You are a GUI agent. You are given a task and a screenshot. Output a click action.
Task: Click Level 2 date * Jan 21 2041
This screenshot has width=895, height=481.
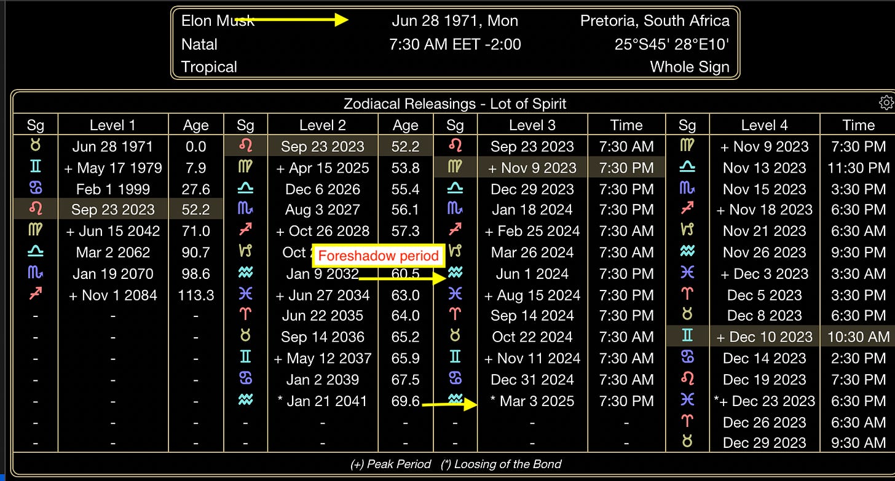(323, 401)
